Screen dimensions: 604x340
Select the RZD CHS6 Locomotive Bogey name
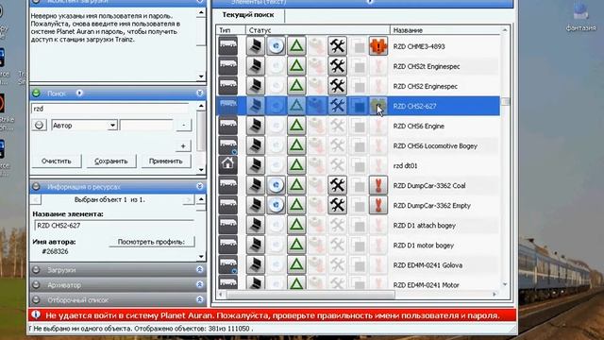click(x=435, y=145)
